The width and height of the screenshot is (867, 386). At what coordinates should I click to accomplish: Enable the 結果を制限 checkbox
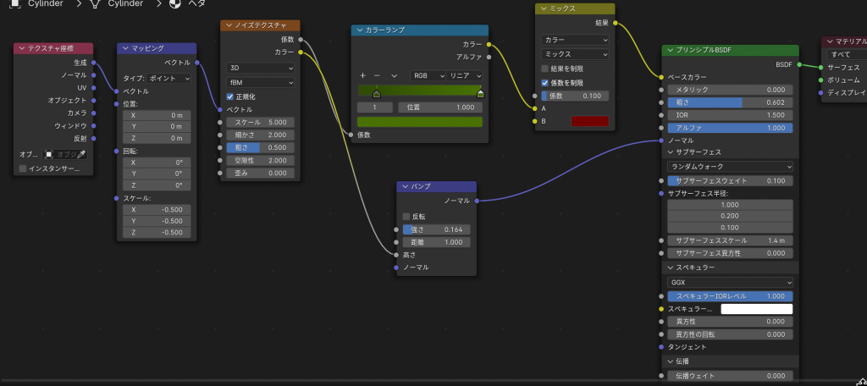[x=546, y=69]
